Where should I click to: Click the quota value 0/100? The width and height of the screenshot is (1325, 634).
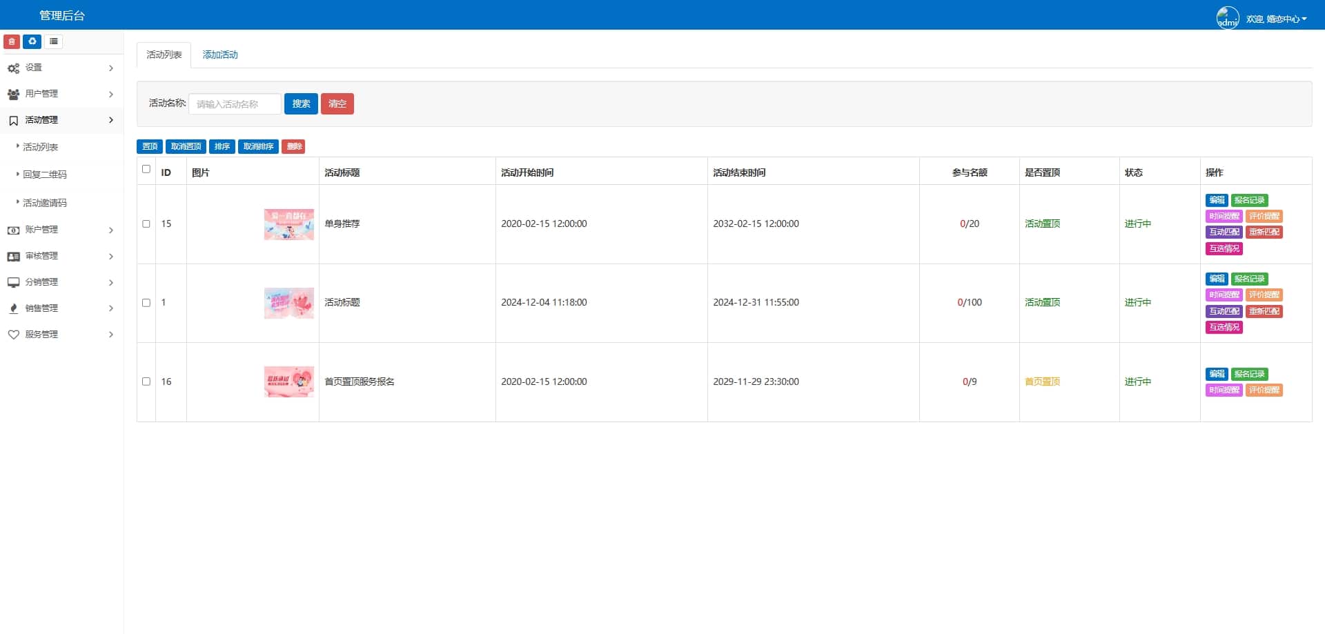(970, 303)
